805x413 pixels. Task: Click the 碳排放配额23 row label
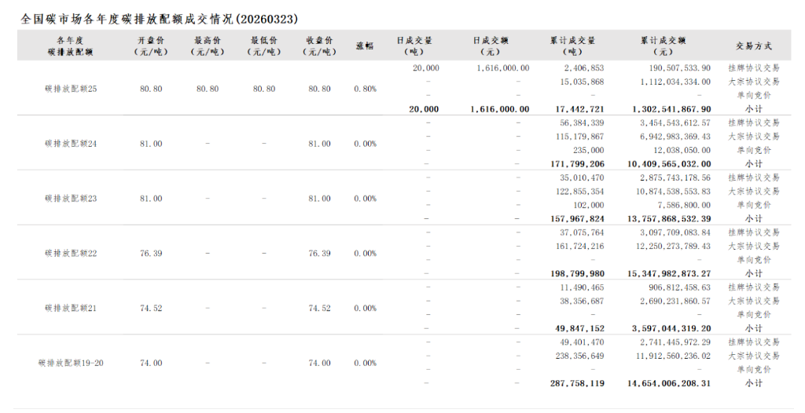tap(71, 199)
